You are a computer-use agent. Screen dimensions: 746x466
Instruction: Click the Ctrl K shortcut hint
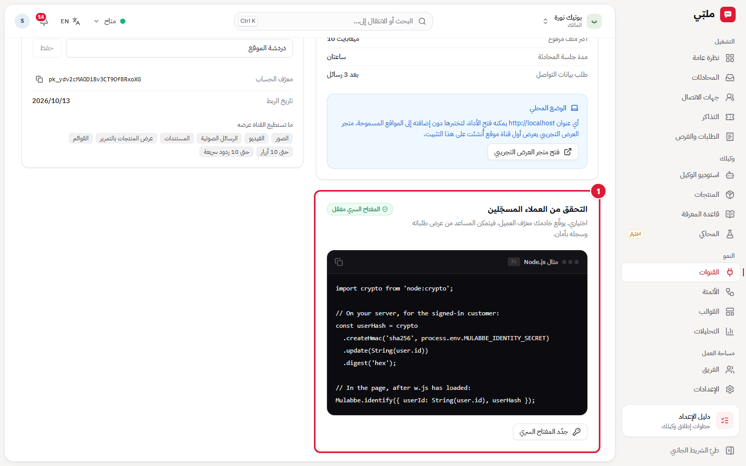pos(248,21)
